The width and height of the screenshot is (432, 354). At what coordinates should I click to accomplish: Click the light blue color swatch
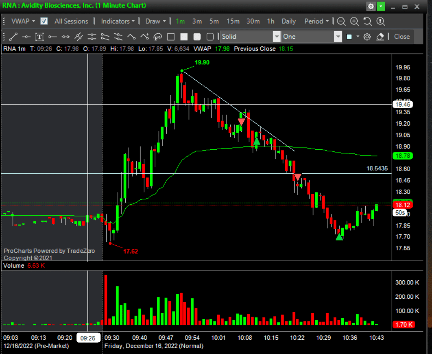pos(349,37)
